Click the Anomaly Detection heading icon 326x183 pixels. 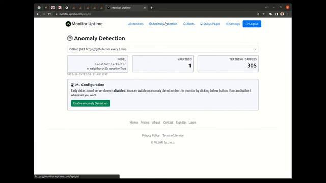70,38
